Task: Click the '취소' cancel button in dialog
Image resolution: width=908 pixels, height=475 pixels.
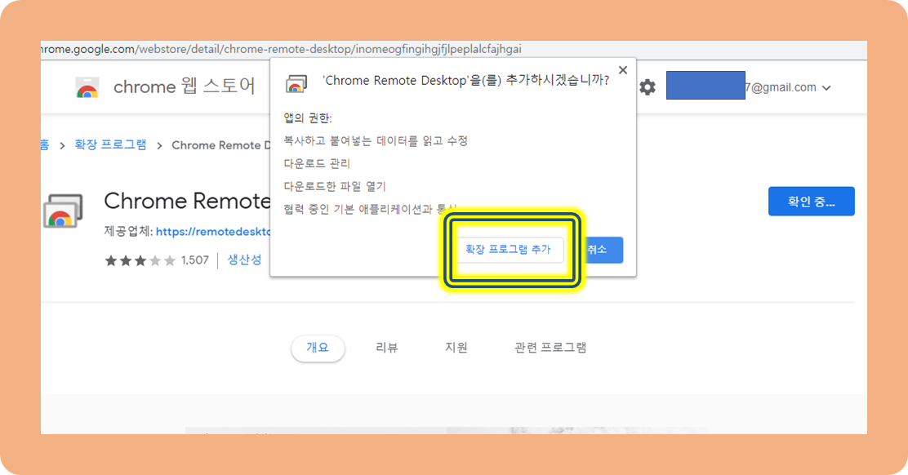Action: [x=603, y=250]
